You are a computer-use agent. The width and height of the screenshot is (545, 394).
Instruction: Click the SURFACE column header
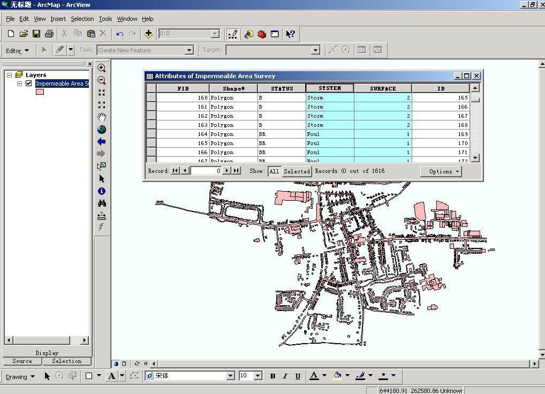[x=383, y=88]
